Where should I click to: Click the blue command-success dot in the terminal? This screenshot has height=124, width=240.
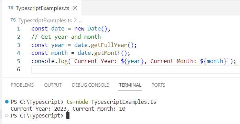coord(7,102)
